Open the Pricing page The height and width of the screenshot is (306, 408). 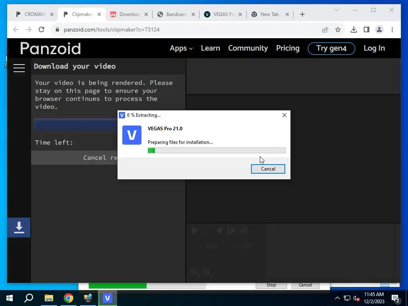click(x=288, y=48)
